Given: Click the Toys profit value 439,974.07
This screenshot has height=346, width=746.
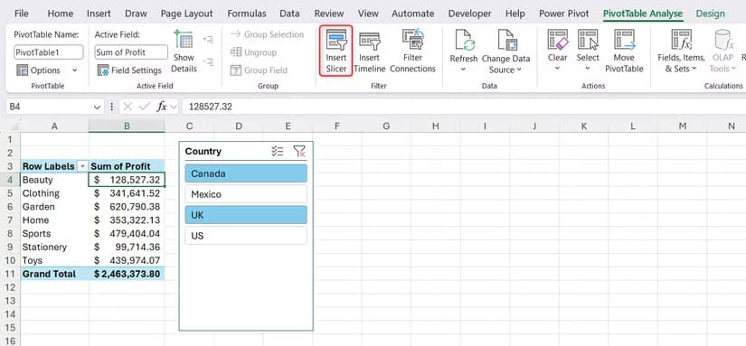Looking at the screenshot, I should 127,260.
